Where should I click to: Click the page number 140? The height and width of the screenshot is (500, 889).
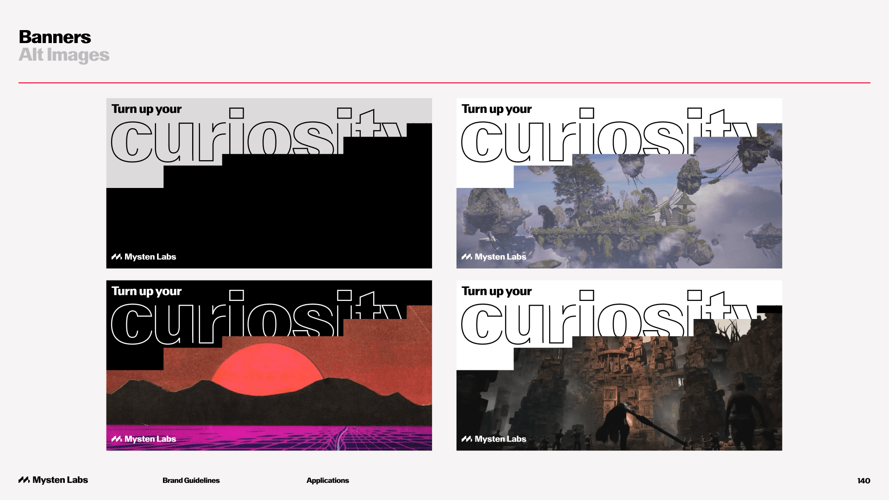863,481
